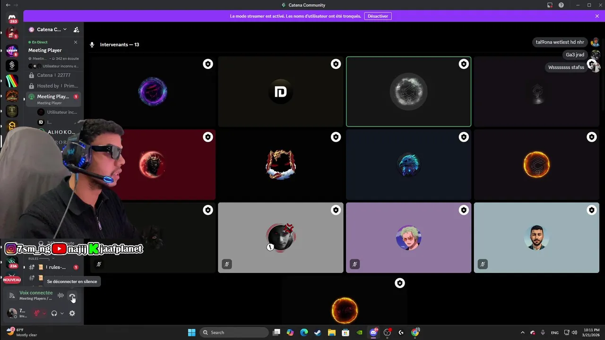Open the NVIDIA app from taskbar

[359, 332]
